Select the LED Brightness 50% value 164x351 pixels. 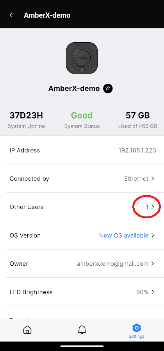(142, 292)
